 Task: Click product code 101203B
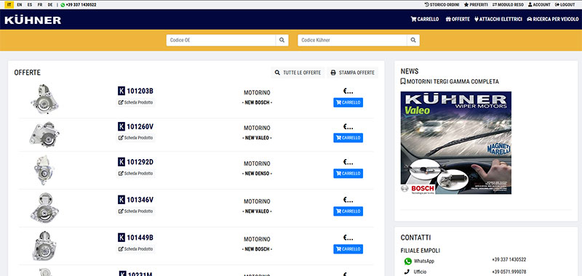point(140,91)
